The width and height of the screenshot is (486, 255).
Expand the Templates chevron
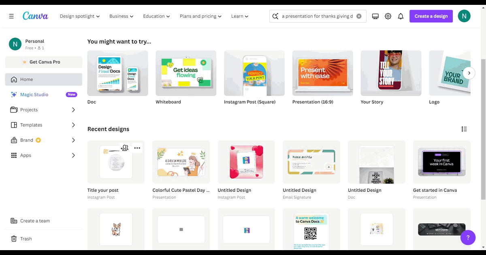click(73, 125)
